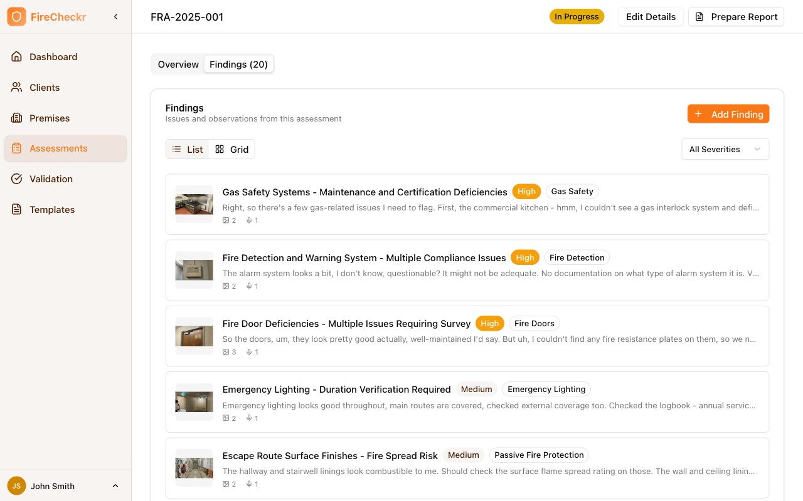The width and height of the screenshot is (803, 501).
Task: Select the Dashboard icon in the sidebar
Action: [x=16, y=56]
